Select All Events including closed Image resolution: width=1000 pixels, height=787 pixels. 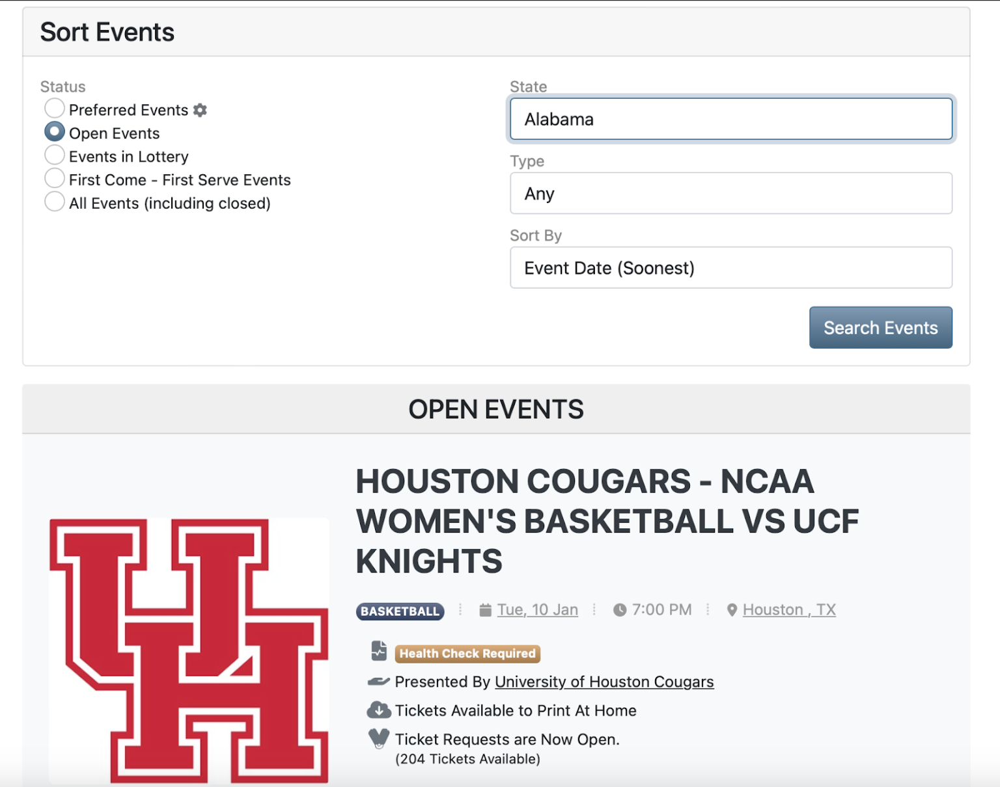(55, 201)
